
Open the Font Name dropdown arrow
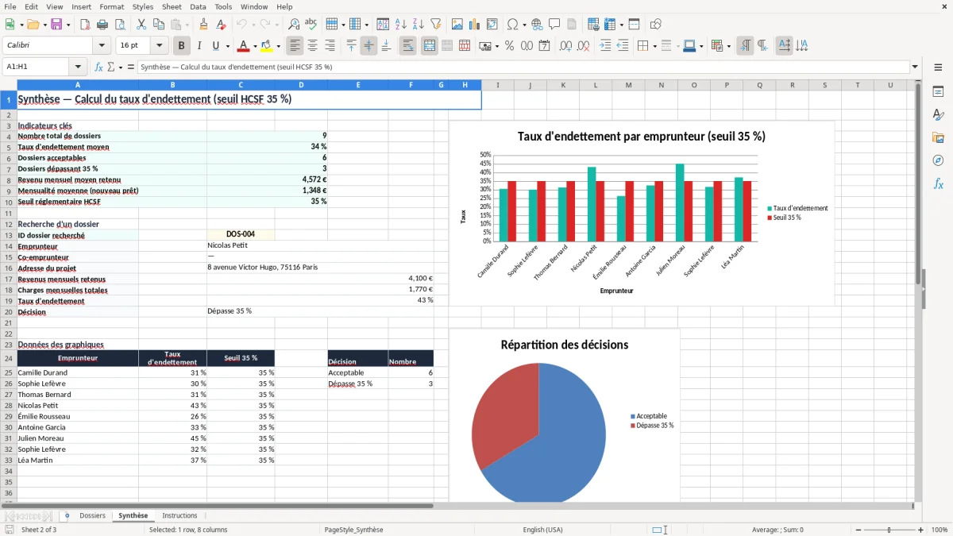click(101, 46)
